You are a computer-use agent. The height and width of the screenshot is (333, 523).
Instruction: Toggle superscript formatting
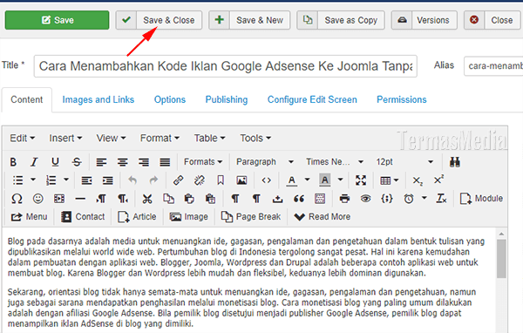(x=438, y=180)
